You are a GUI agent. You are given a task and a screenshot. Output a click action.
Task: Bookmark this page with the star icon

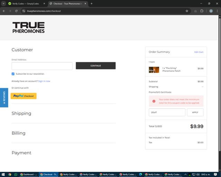(x=187, y=11)
